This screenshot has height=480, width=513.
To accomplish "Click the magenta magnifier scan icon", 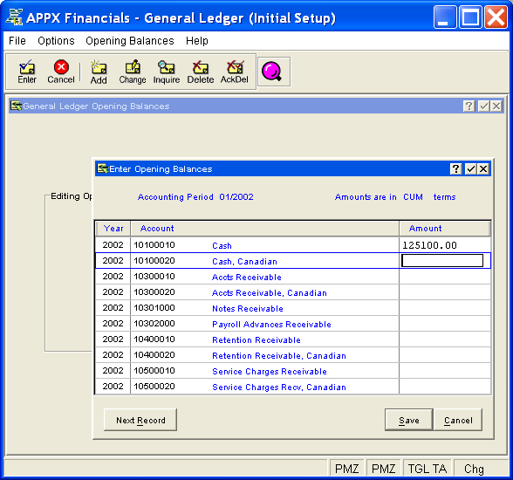I will [x=272, y=72].
